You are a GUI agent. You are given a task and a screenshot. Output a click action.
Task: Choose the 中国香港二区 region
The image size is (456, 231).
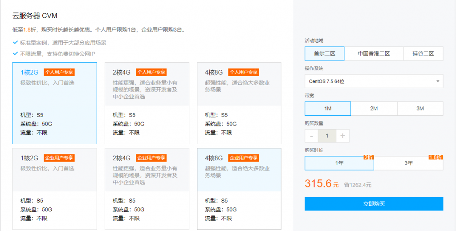tap(374, 53)
